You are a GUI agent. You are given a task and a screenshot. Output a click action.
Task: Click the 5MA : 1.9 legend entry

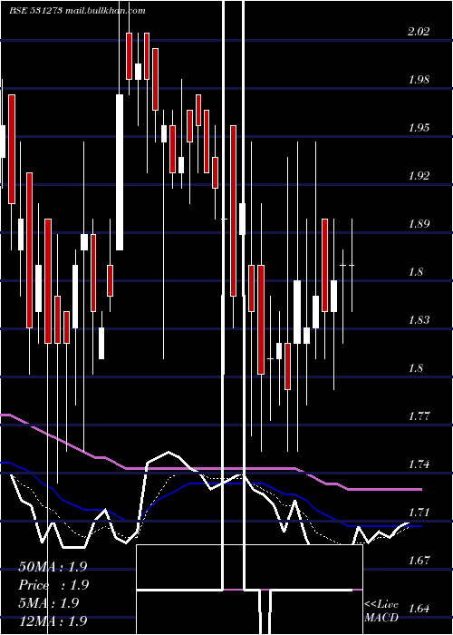[49, 603]
